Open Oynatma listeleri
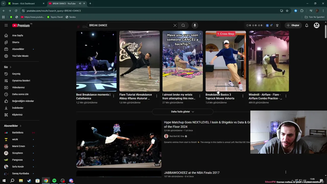The image size is (327, 184). click(21, 80)
